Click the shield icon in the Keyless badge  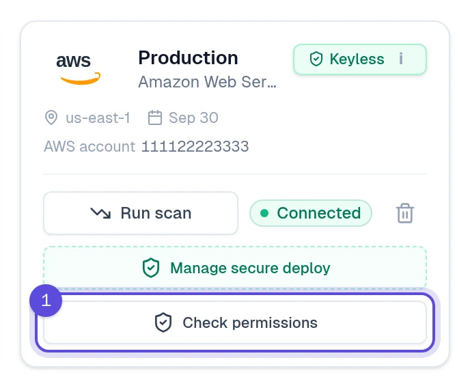point(316,59)
